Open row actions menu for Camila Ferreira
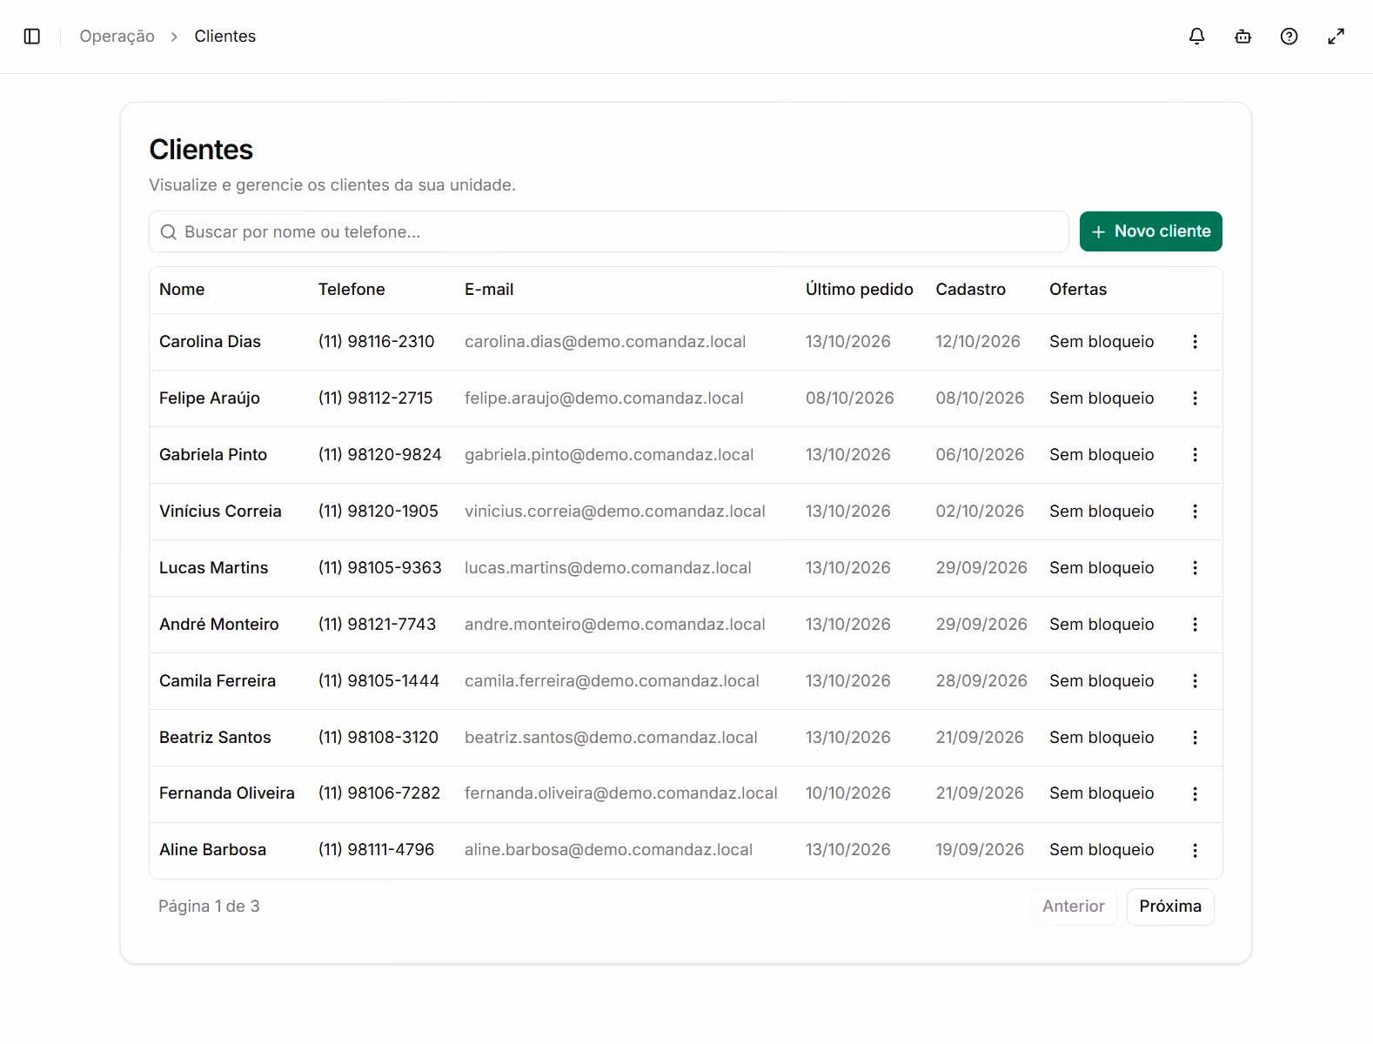The width and height of the screenshot is (1373, 1044). (1195, 681)
